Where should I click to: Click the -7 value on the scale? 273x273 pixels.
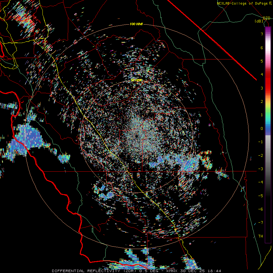tap(261, 223)
